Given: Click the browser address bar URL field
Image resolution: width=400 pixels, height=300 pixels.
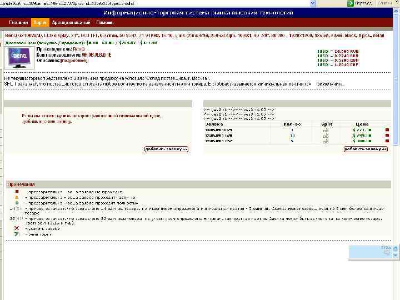Looking at the screenshot, I should 154,3.
